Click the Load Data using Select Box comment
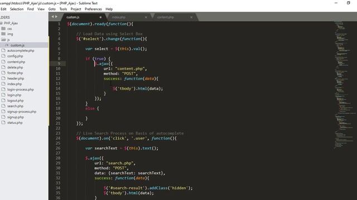Viewport: 357px width, 200px height. 109,34
